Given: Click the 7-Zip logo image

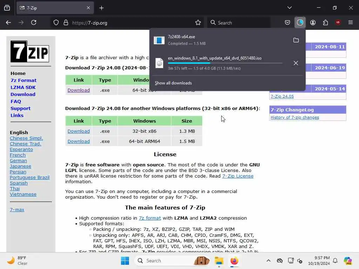Looking at the screenshot, I should point(30,51).
